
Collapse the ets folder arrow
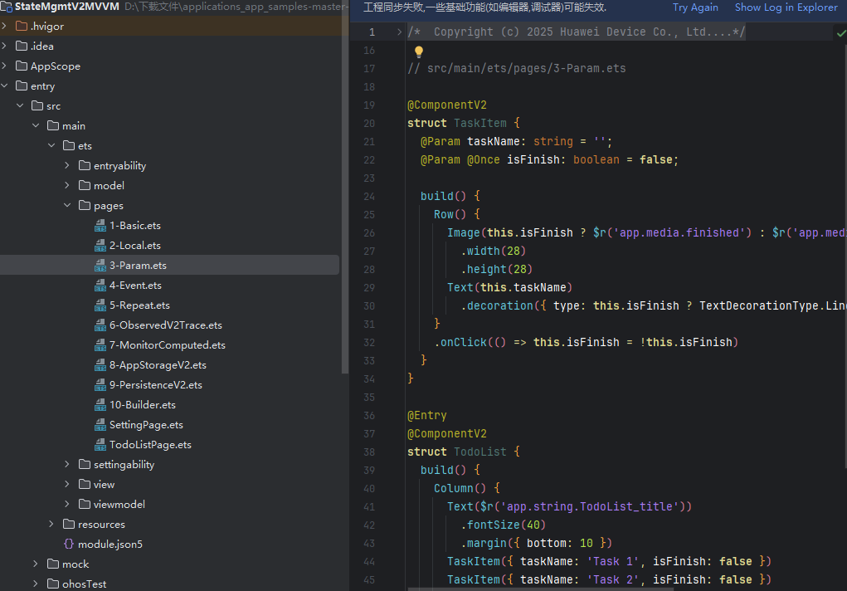[x=51, y=145]
